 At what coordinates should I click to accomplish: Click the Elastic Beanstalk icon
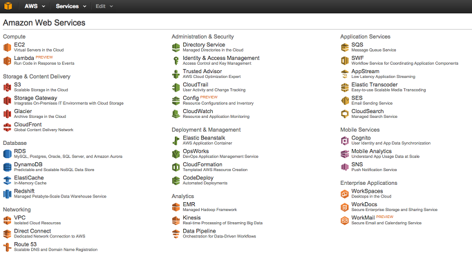tap(176, 141)
